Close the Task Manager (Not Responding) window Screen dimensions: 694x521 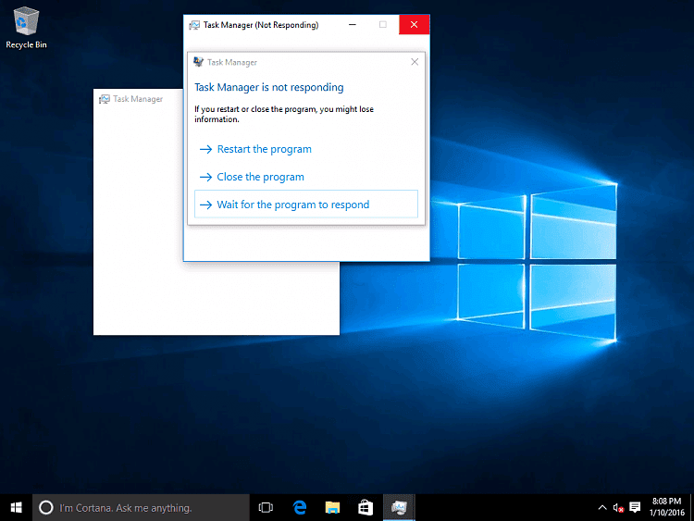tap(414, 25)
